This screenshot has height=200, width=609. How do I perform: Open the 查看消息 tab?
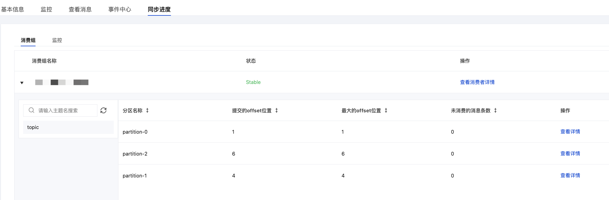tap(80, 9)
